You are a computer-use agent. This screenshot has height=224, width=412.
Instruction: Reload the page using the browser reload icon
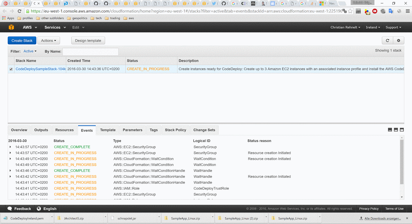(x=19, y=11)
